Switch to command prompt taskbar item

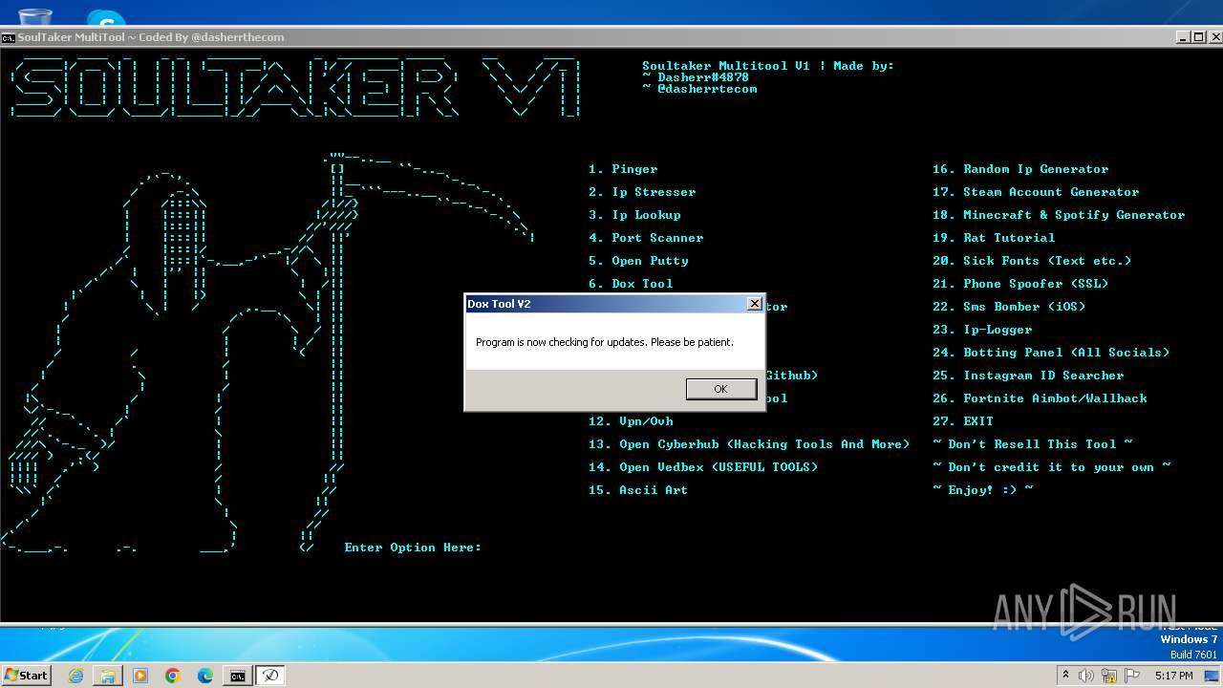coord(237,676)
